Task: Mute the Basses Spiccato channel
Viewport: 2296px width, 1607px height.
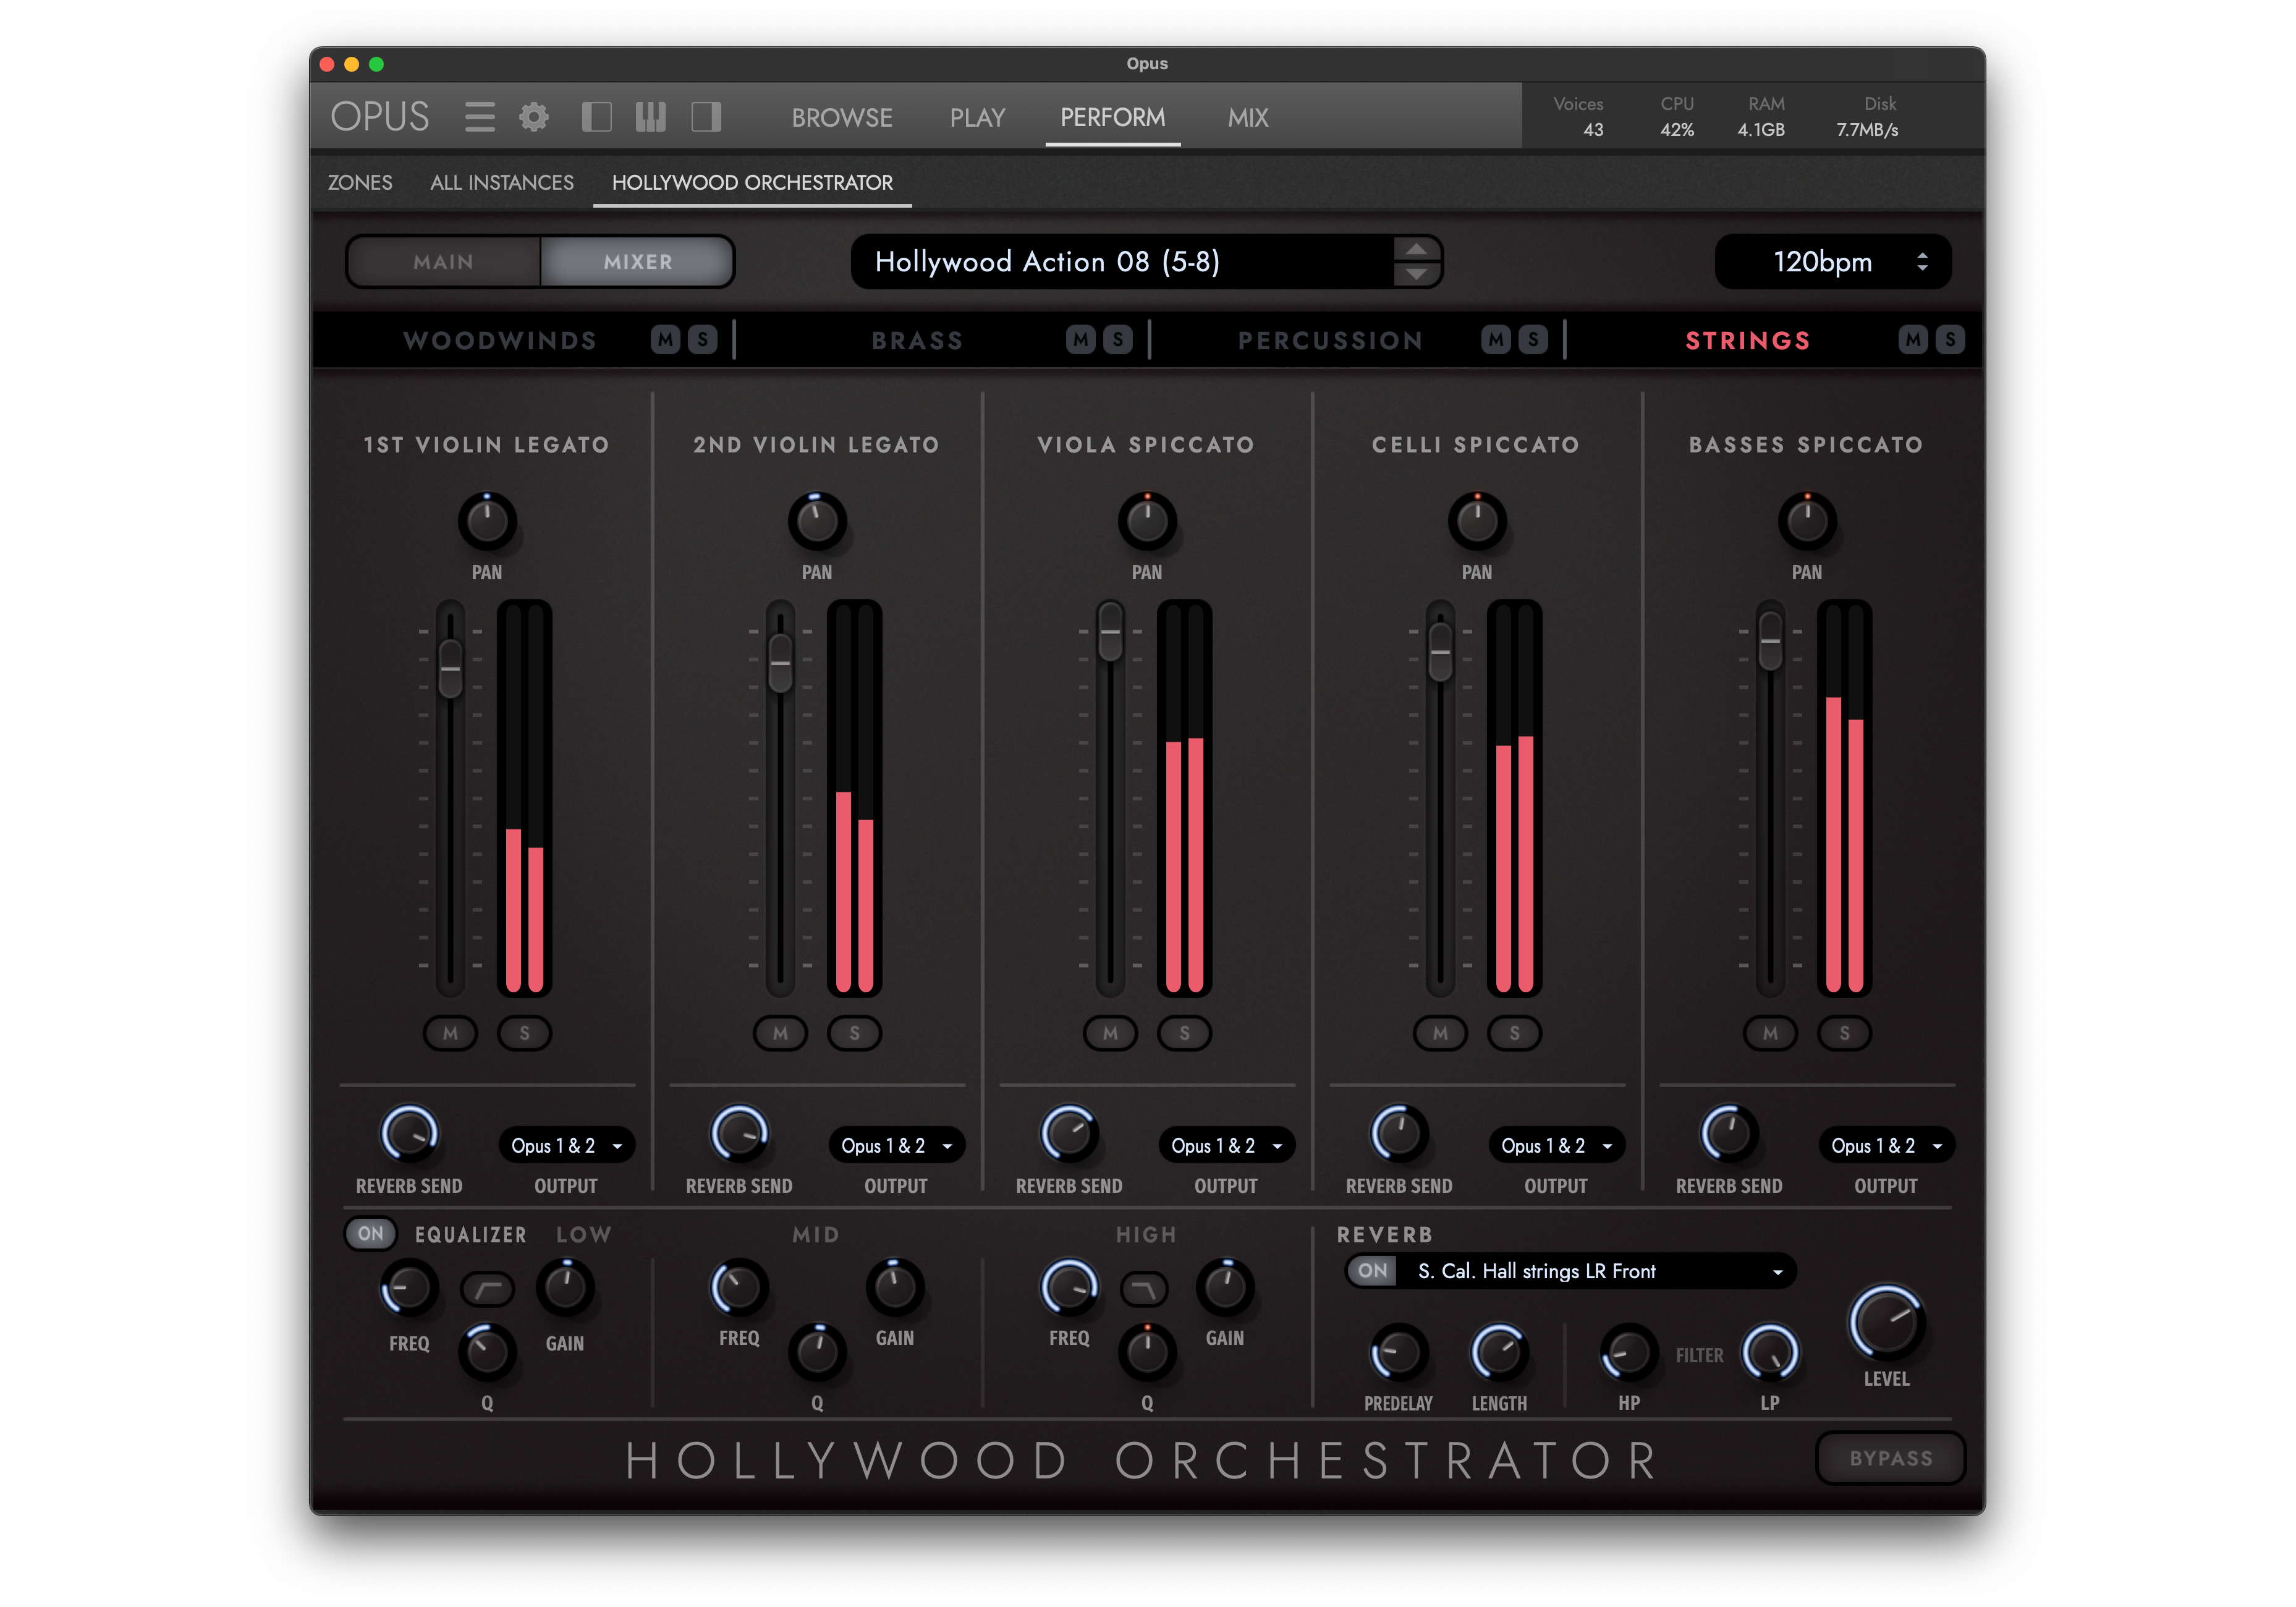Action: (1771, 1033)
